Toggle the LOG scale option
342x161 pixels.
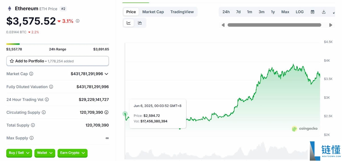(x=300, y=12)
